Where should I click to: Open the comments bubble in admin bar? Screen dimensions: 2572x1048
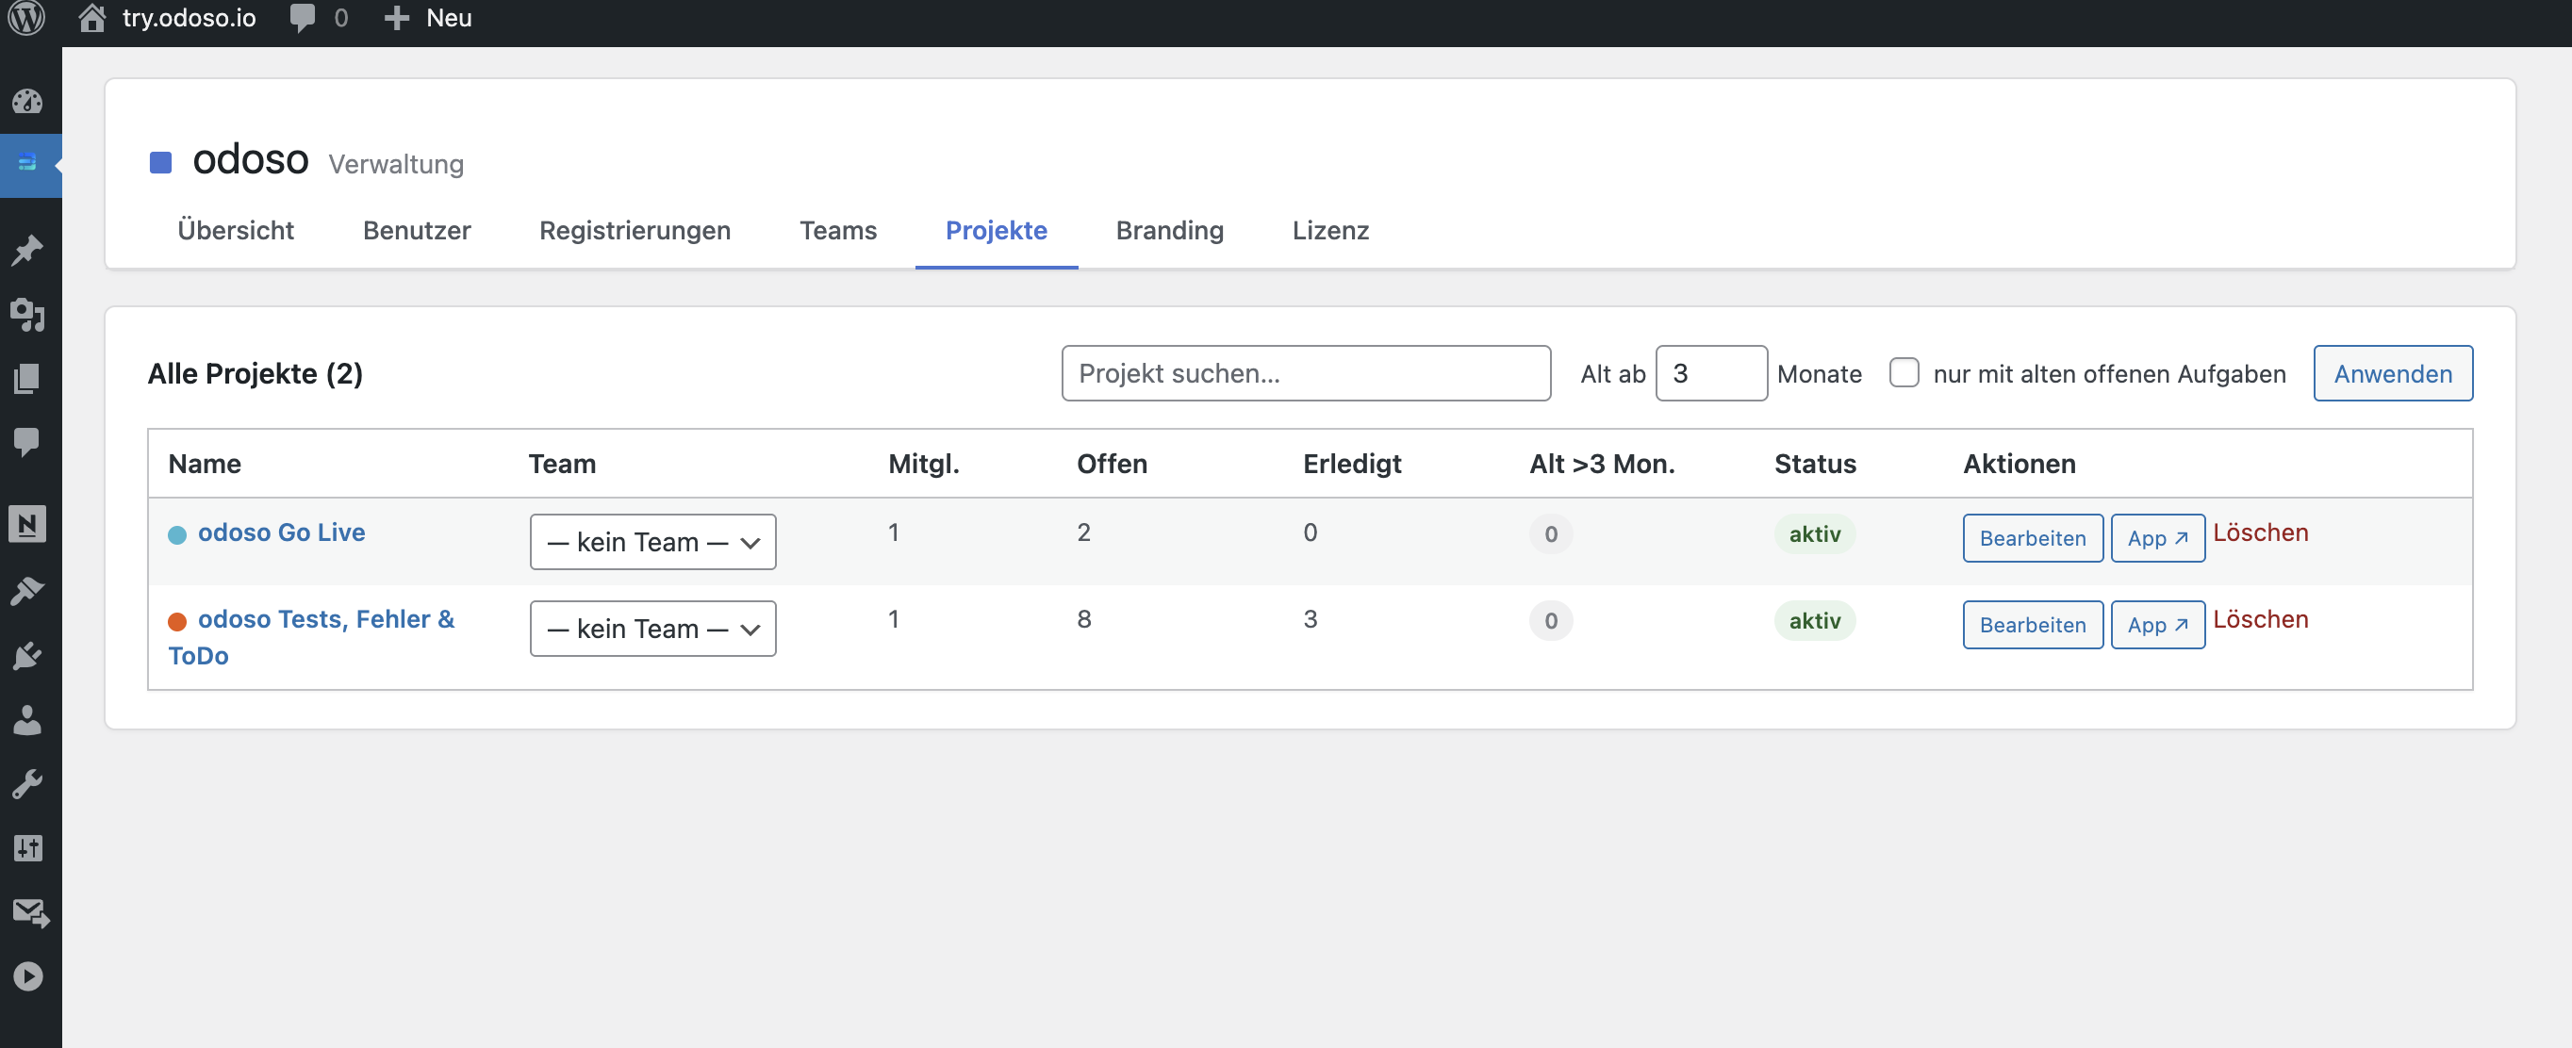coord(303,18)
